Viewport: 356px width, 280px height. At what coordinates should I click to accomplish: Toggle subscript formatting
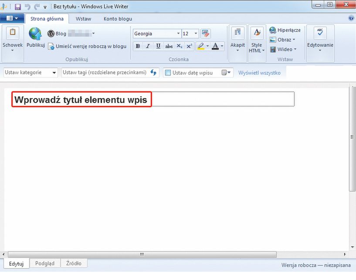180,46
